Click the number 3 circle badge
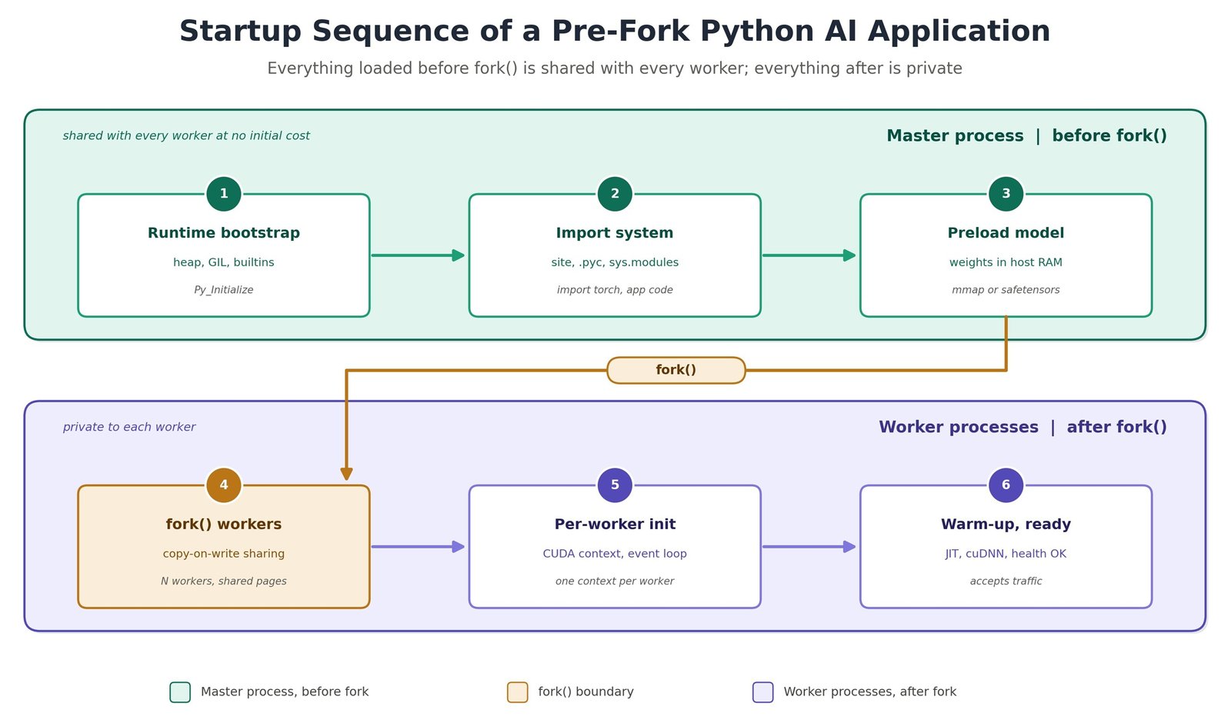This screenshot has width=1231, height=723. click(1006, 194)
